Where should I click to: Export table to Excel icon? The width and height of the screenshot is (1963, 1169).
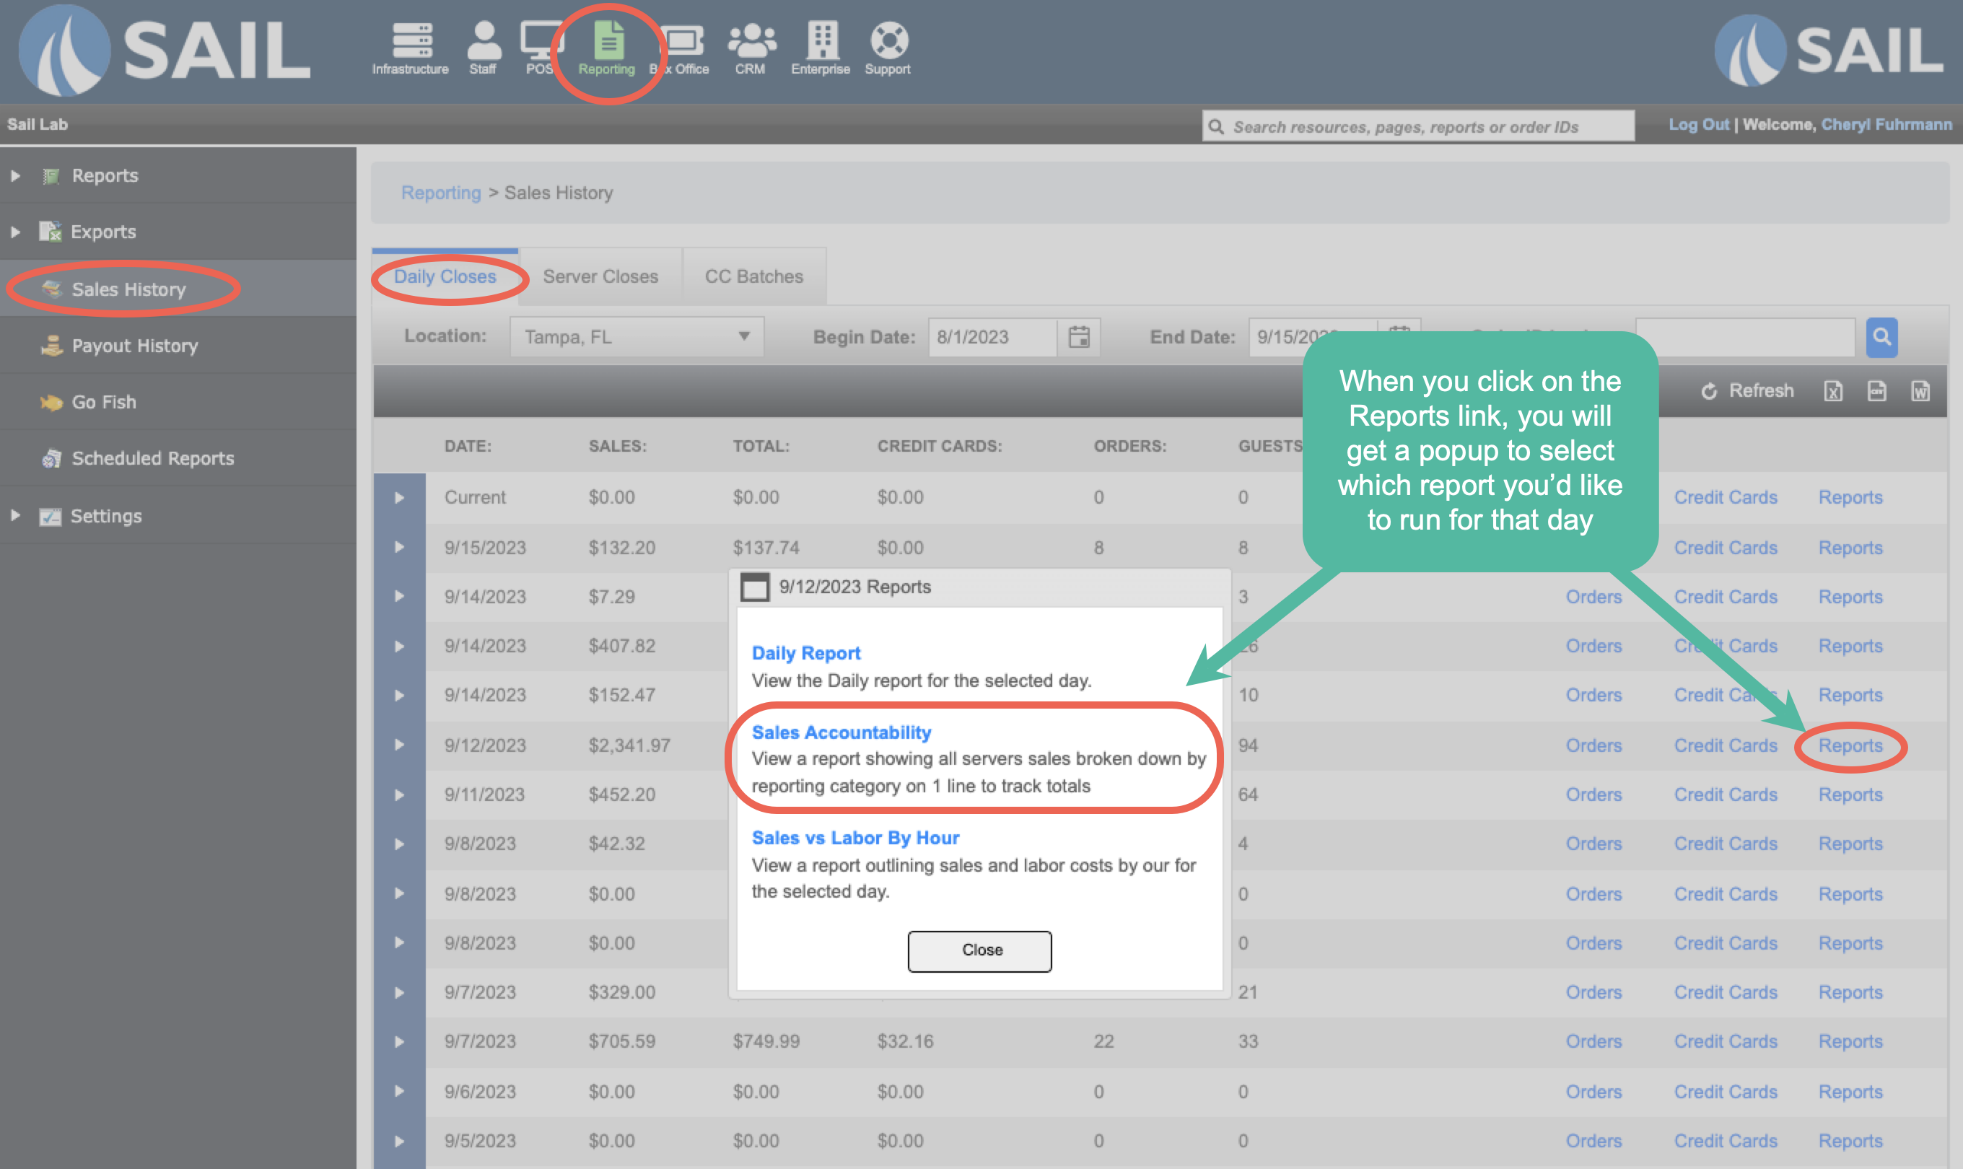tap(1833, 390)
